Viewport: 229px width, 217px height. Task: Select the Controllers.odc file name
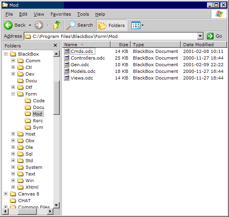87,58
